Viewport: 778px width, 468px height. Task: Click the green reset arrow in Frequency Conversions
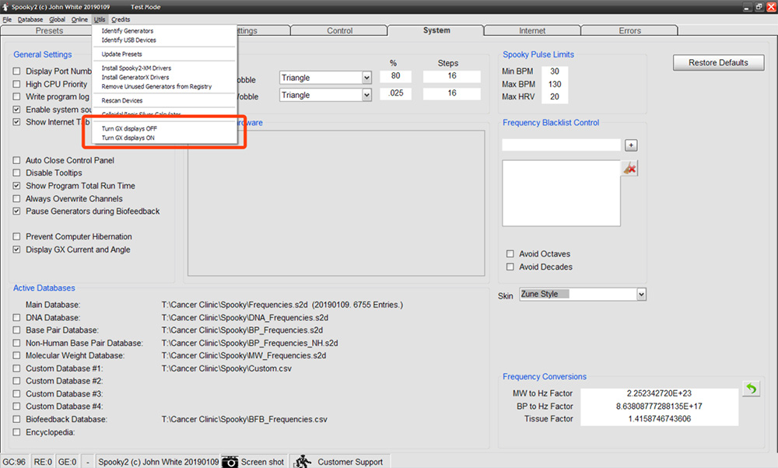(x=750, y=389)
